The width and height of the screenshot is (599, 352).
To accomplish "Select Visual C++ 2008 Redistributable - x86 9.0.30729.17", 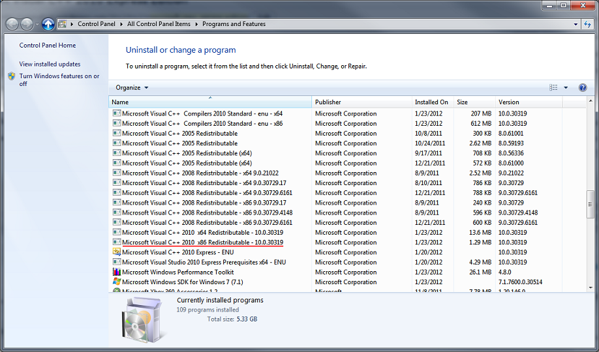I will coord(204,203).
